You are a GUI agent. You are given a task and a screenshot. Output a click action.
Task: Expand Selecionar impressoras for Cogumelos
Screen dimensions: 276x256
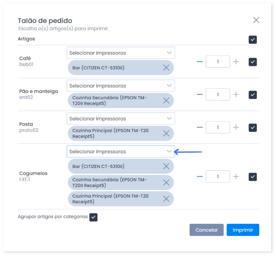click(121, 152)
